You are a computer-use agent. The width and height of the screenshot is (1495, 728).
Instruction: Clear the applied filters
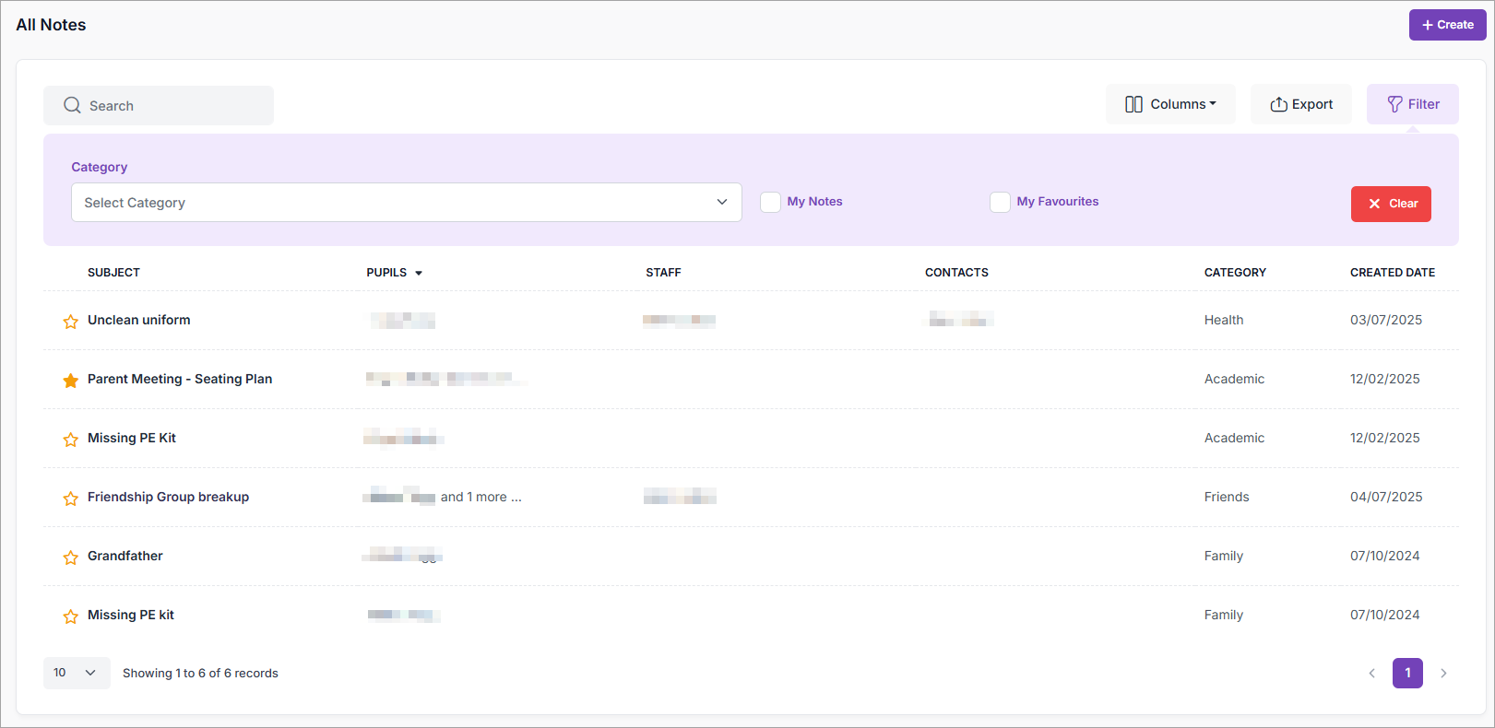coord(1390,204)
